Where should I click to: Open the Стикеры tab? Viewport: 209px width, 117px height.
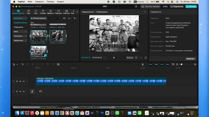coord(43,12)
